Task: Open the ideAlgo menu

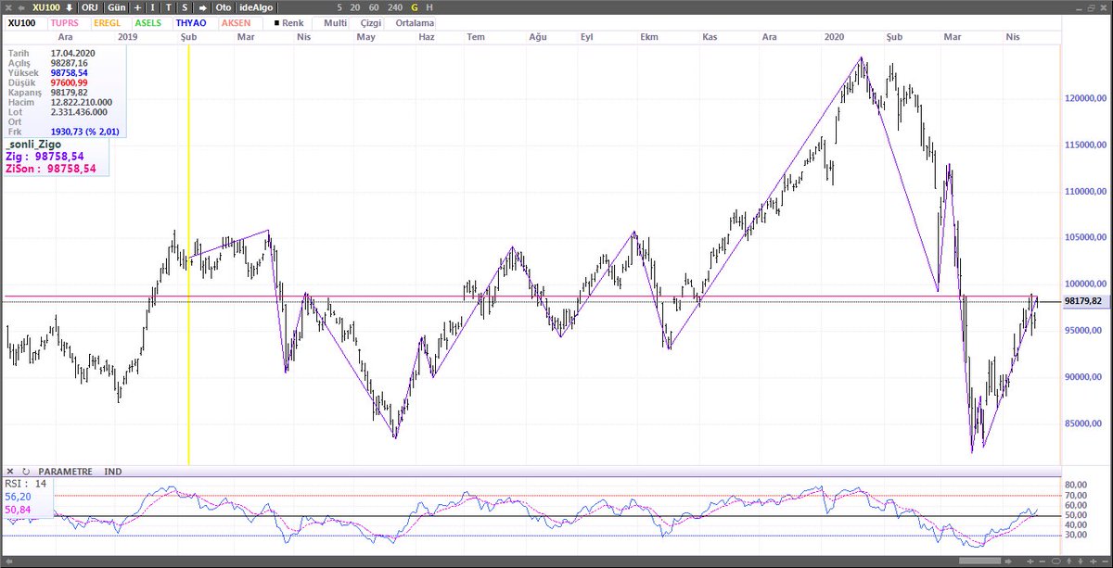Action: click(x=256, y=7)
